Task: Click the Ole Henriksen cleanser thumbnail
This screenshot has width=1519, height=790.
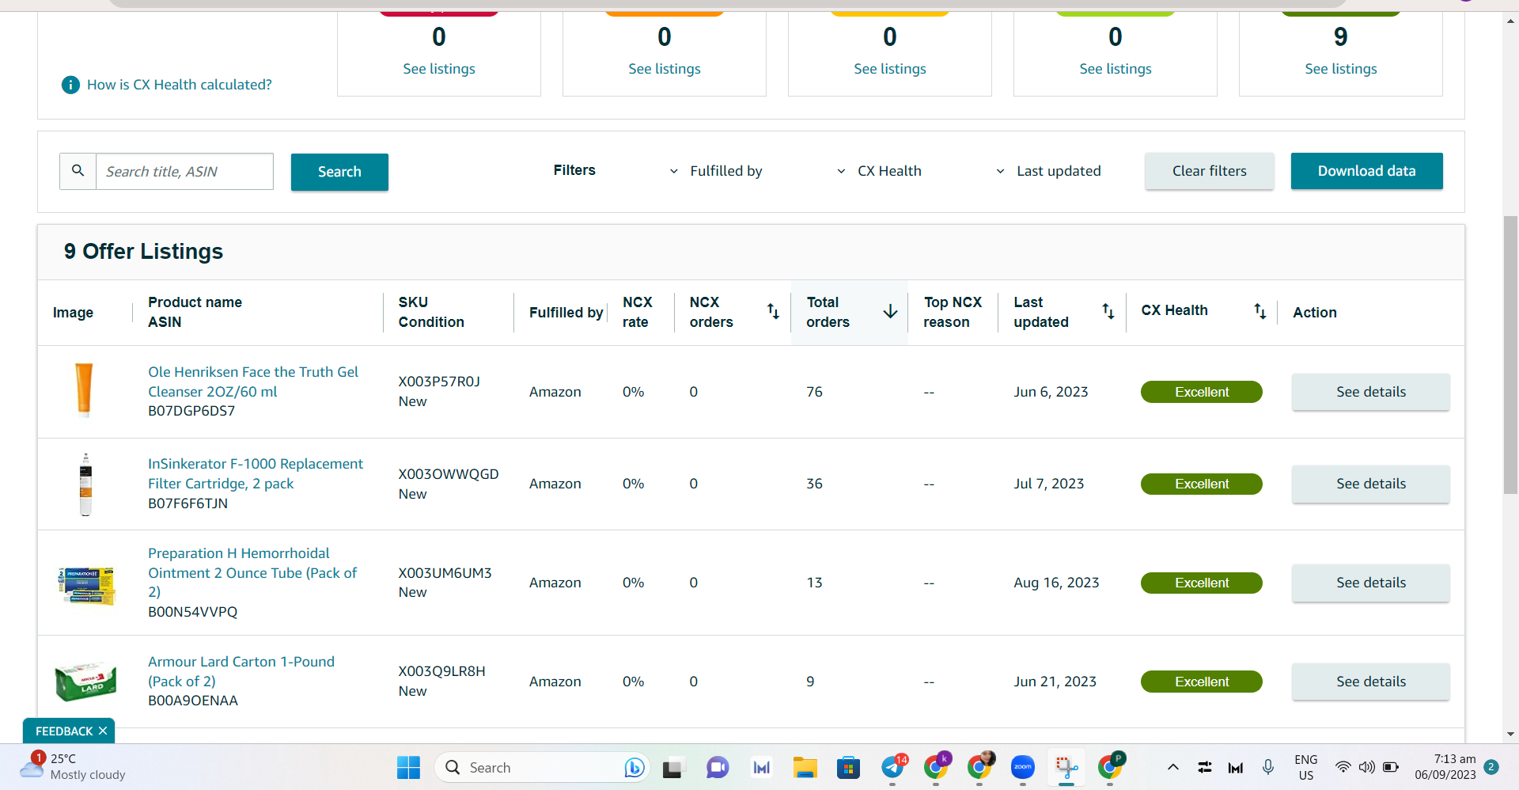Action: (x=84, y=390)
